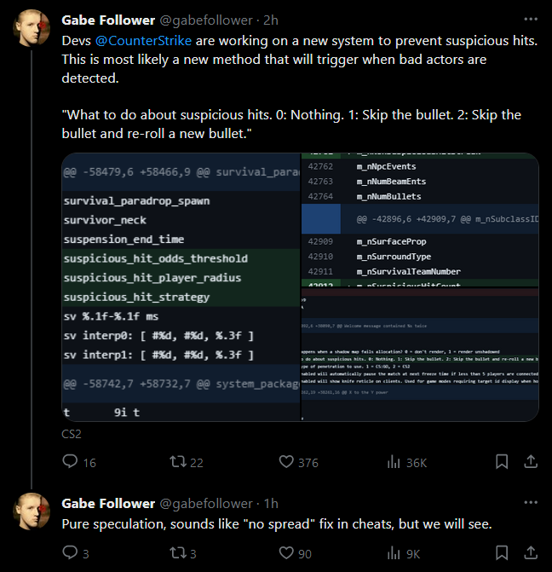Bookmark the second tweet
552x572 pixels.
tap(503, 553)
